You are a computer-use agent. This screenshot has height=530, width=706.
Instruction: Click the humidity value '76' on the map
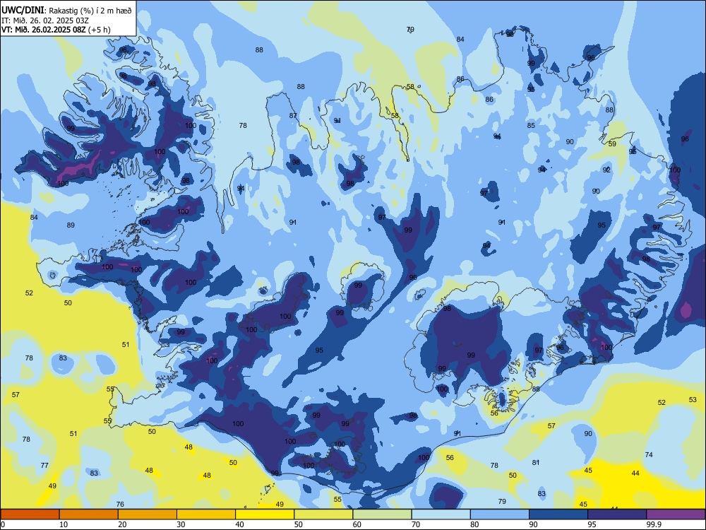click(x=120, y=505)
